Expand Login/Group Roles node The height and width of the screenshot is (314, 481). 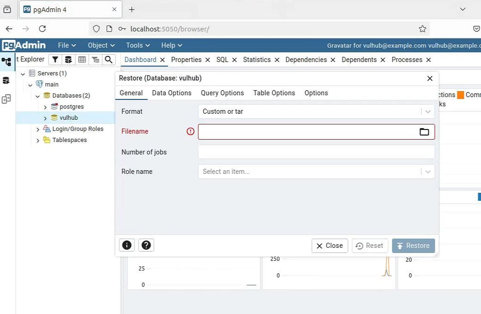pos(37,129)
